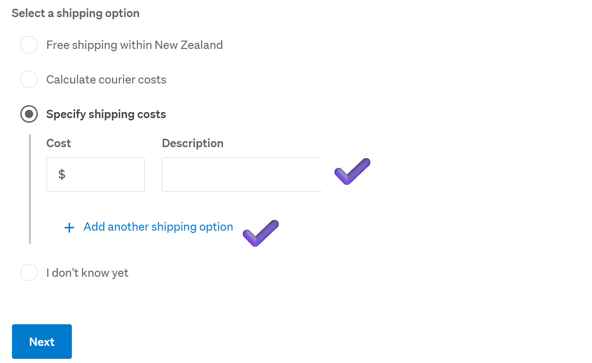Click the dollar sign in the Cost box

point(62,174)
